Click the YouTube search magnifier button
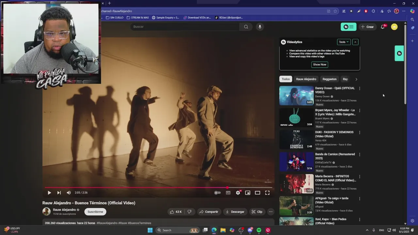The height and width of the screenshot is (235, 418). point(246,27)
